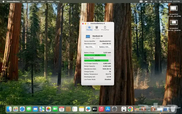Launch Google Chrome from the Dock

coord(130,109)
